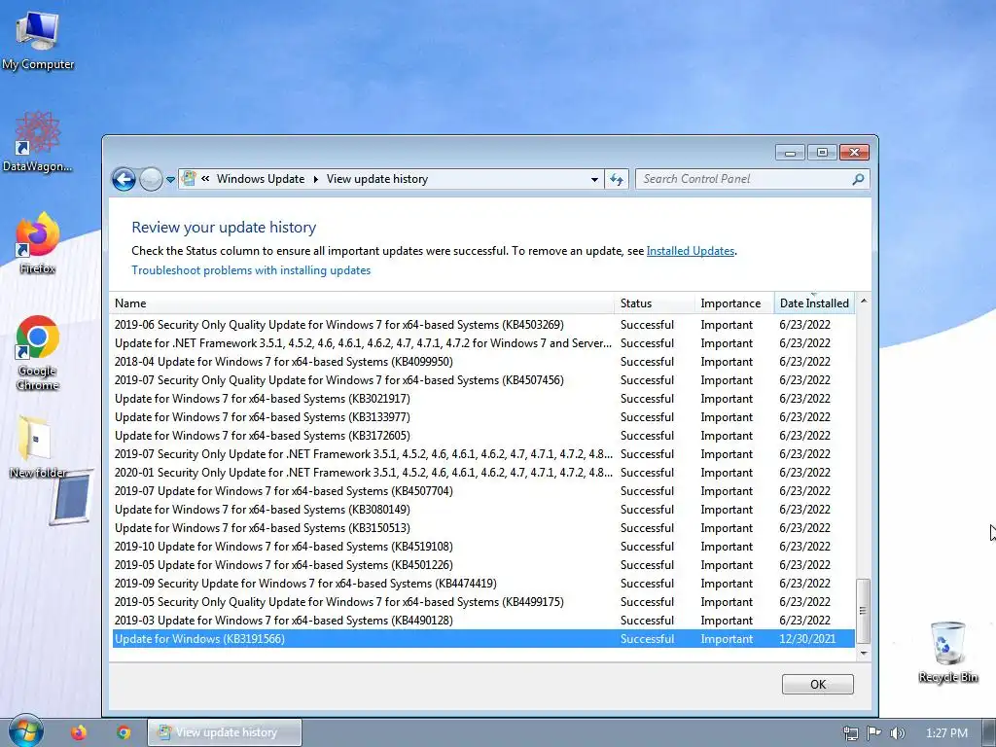Select 2019-07 Update KB4507704 row
996x747 pixels.
click(483, 491)
